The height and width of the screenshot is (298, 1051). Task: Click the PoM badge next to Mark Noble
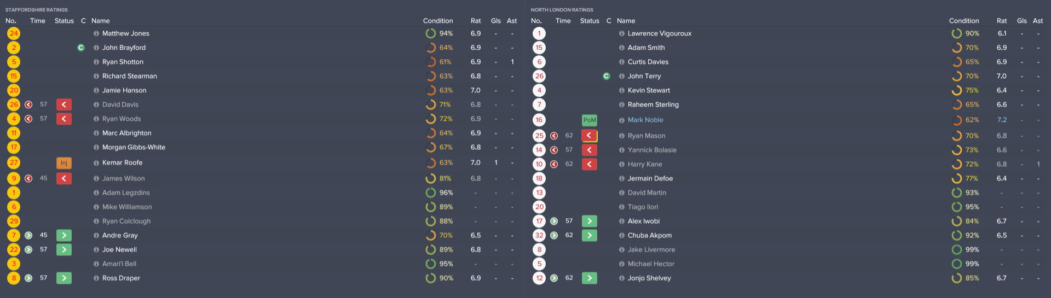590,120
